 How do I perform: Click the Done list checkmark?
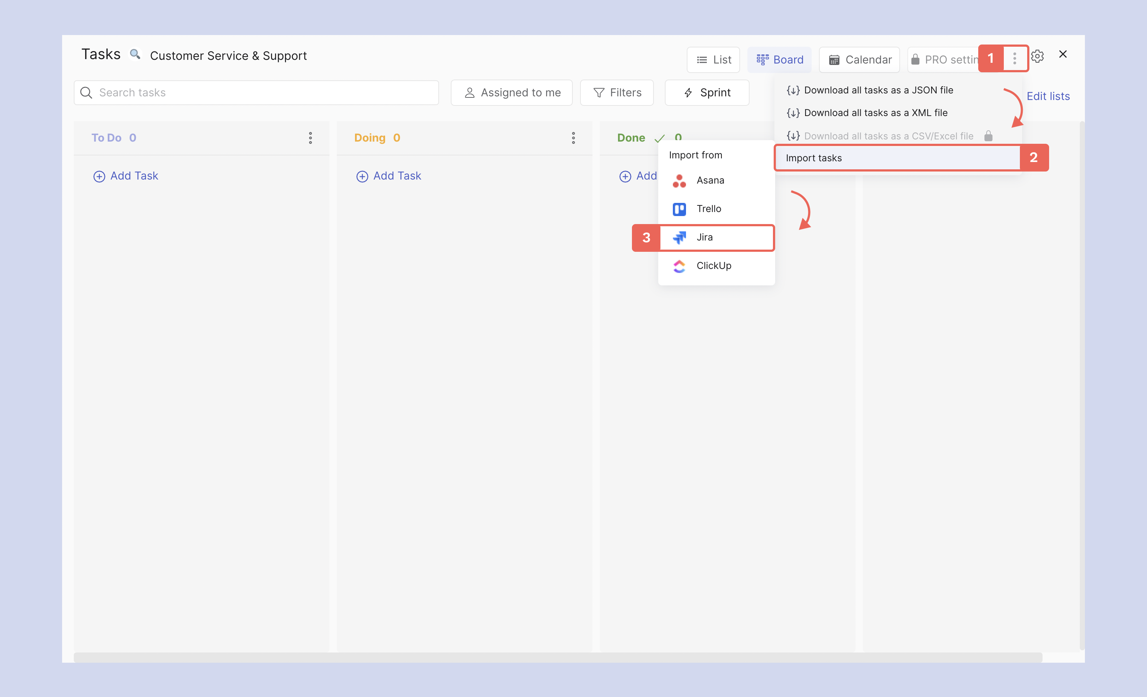660,139
